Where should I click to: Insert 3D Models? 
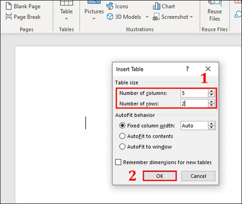[124, 17]
